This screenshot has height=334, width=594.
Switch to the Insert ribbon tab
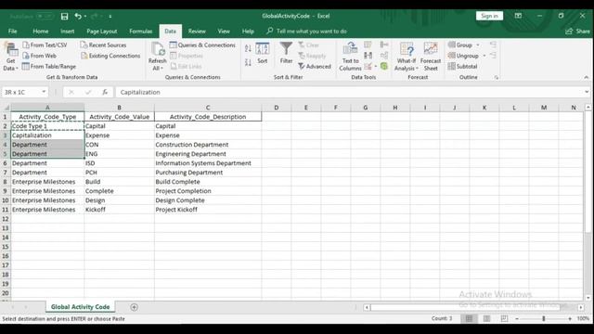coord(68,31)
